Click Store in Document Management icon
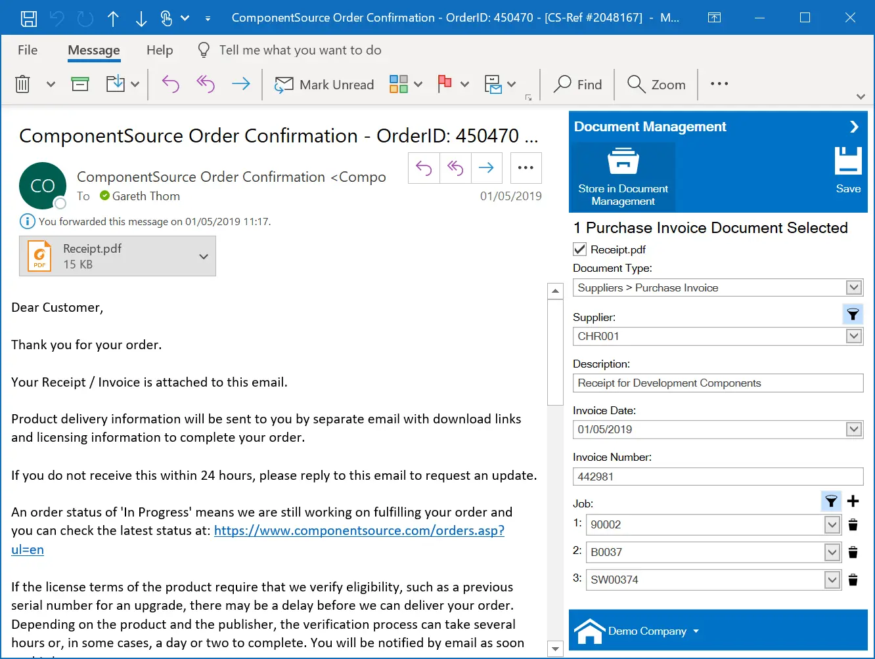Screen dimensions: 875x659 (623, 161)
